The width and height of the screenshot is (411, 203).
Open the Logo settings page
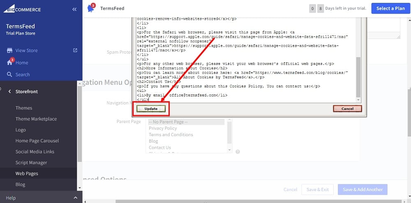pos(21,130)
